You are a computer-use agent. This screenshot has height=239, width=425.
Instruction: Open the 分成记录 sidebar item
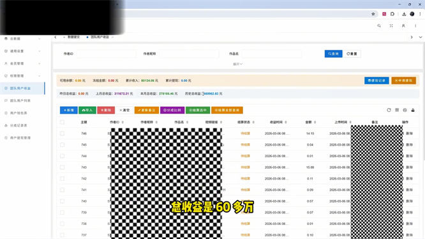[x=22, y=125]
